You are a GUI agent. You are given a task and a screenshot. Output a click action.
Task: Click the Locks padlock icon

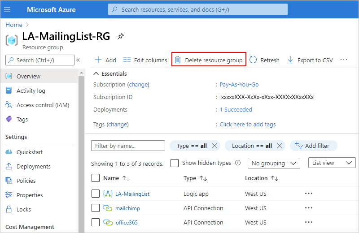pyautogui.click(x=9, y=209)
